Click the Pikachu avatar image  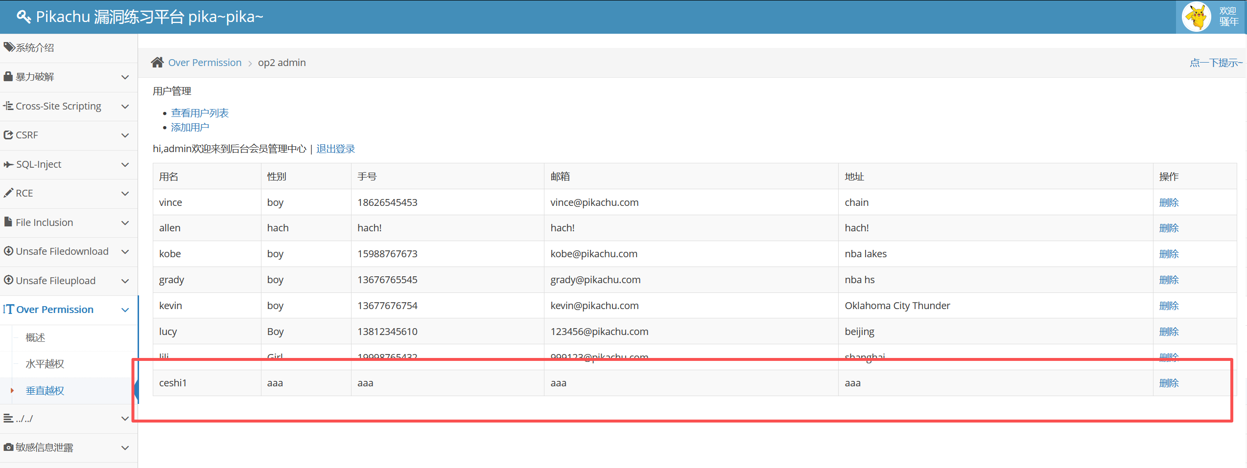(x=1197, y=17)
